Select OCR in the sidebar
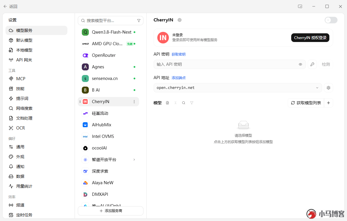This screenshot has width=347, height=221. [x=36, y=128]
